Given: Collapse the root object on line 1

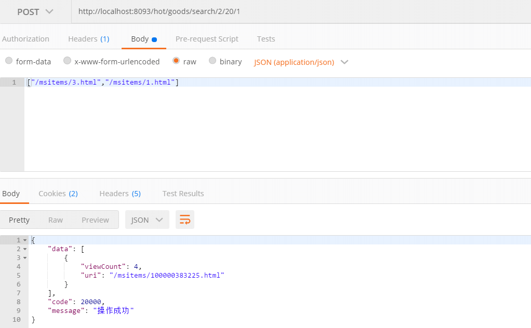Looking at the screenshot, I should tap(25, 240).
